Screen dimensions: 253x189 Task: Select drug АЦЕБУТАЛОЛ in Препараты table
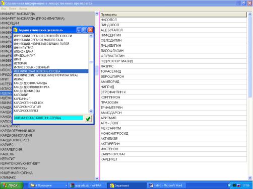173,30
